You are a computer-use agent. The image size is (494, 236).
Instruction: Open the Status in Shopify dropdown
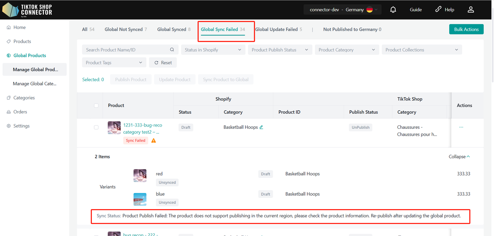[x=213, y=50]
